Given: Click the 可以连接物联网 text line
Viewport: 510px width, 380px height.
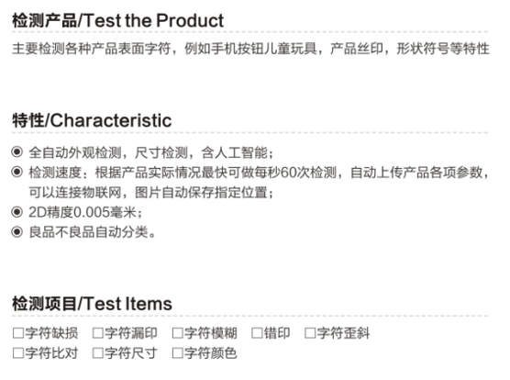Looking at the screenshot, I should tap(151, 193).
